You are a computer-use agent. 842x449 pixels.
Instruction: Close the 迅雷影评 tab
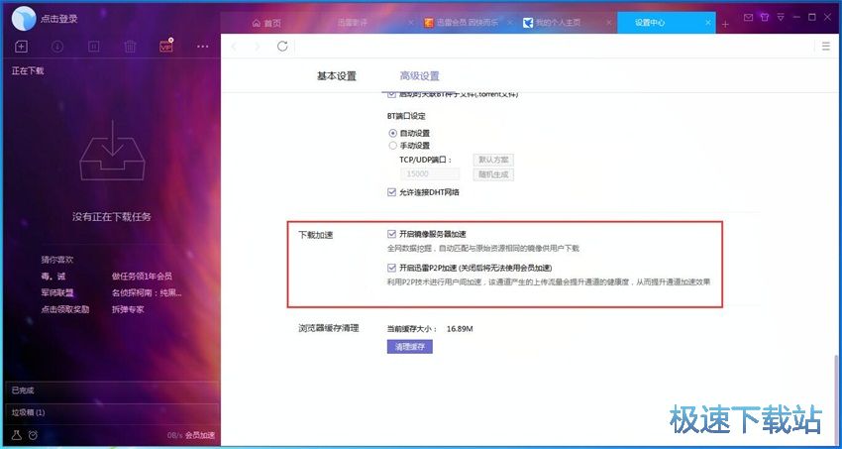pos(411,23)
